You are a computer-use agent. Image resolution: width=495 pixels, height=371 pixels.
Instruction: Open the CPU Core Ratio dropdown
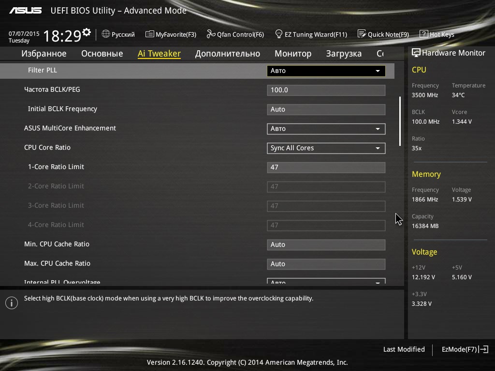tap(326, 148)
